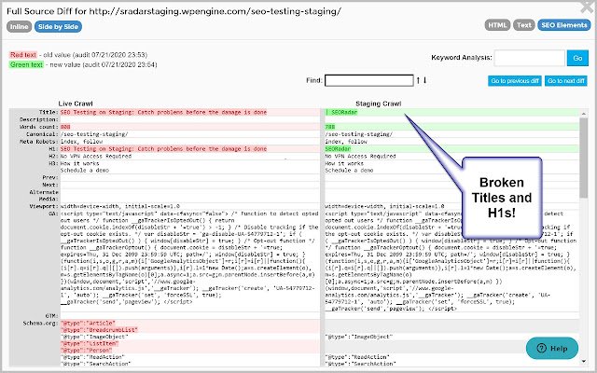This screenshot has height=373, width=597.
Task: Go to previous diff
Action: point(515,81)
